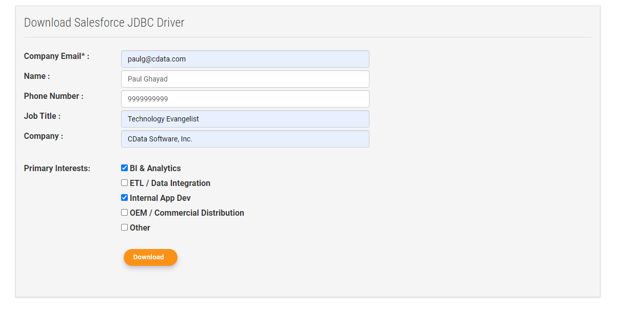Click the 'Job Title :' field label
Screen dimensions: 624x311
click(42, 116)
